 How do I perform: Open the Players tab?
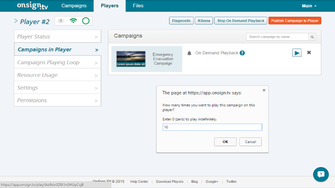(x=109, y=6)
